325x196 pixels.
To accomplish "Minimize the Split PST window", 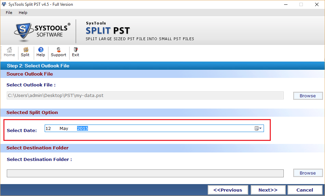I will pos(286,4).
